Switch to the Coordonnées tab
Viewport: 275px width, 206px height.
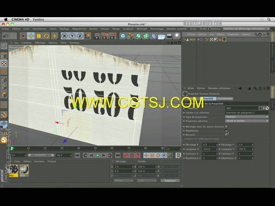point(225,99)
